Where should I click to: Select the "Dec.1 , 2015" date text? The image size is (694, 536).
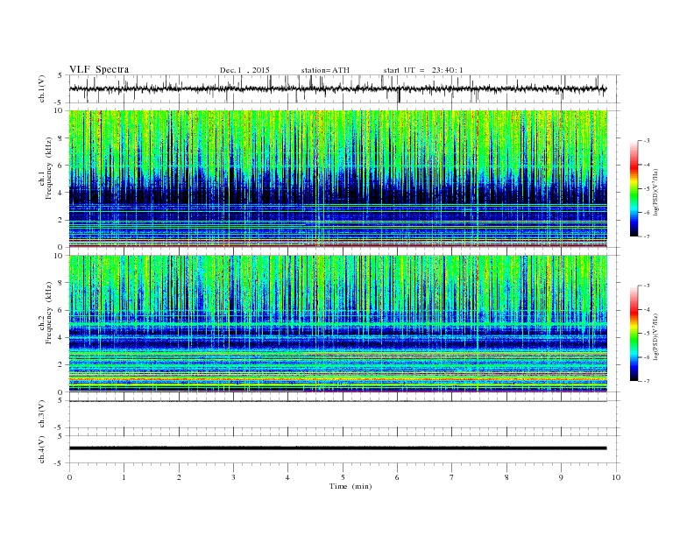pos(244,70)
